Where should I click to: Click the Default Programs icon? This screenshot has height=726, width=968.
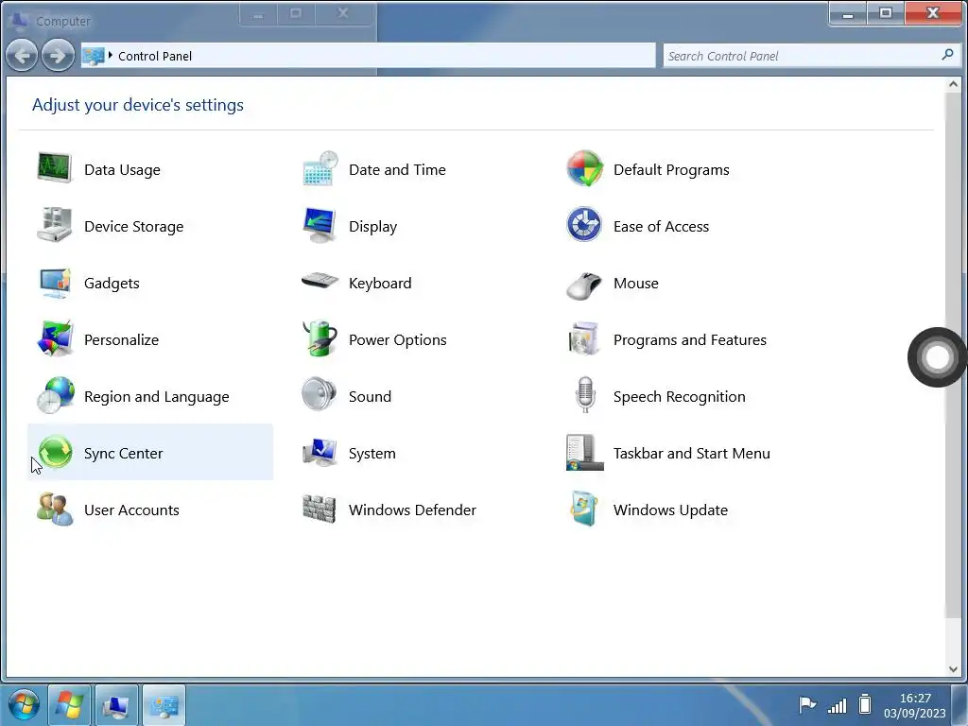pos(584,168)
